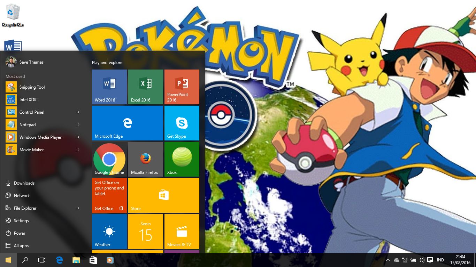The width and height of the screenshot is (476, 267).
Task: Open the Xbox tile
Action: tap(182, 159)
